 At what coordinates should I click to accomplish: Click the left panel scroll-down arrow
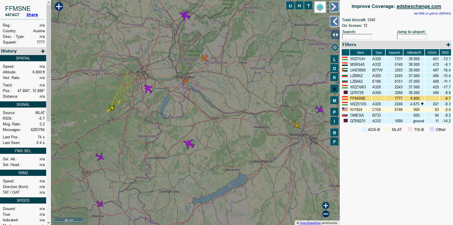pyautogui.click(x=48, y=222)
